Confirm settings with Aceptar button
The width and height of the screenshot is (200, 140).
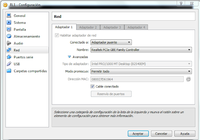(x=138, y=134)
